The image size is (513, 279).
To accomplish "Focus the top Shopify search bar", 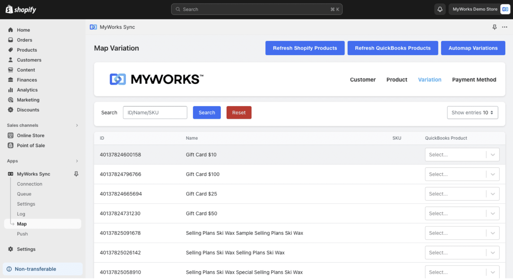I will click(x=257, y=9).
